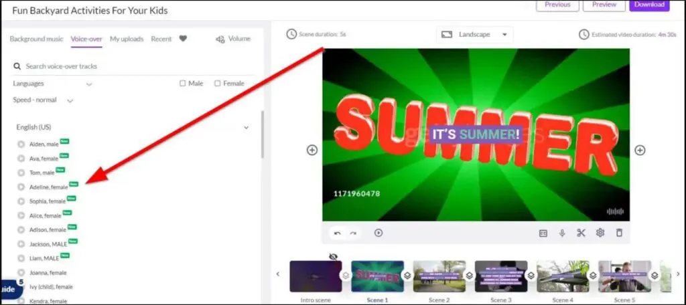Click the Download button
The width and height of the screenshot is (686, 305).
649,5
